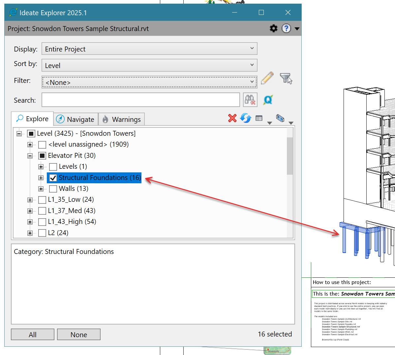Expand the L1_43_High node

(30, 222)
